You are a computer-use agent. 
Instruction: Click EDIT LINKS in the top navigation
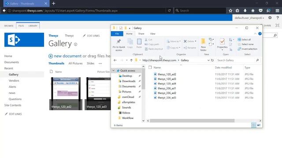pyautogui.click(x=91, y=36)
